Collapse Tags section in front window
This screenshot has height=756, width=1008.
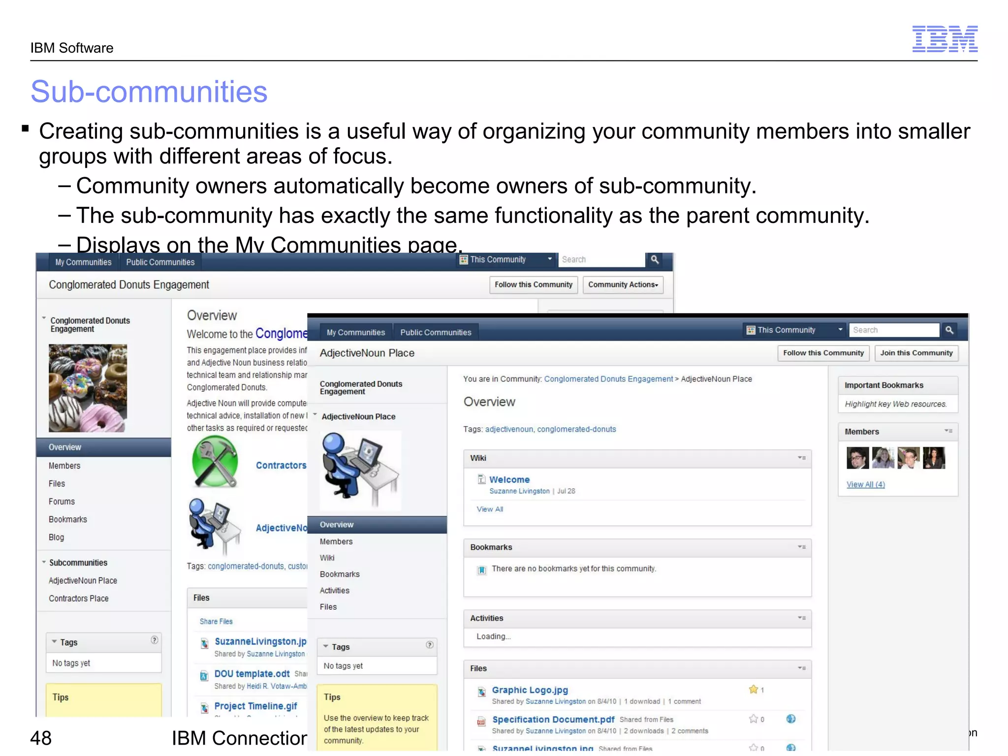point(325,646)
